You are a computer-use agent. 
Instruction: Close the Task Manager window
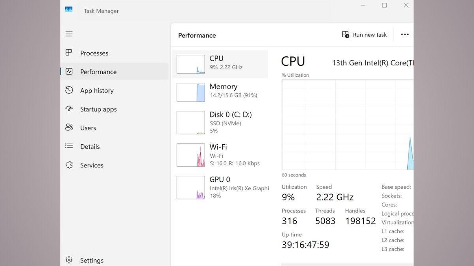click(x=406, y=5)
